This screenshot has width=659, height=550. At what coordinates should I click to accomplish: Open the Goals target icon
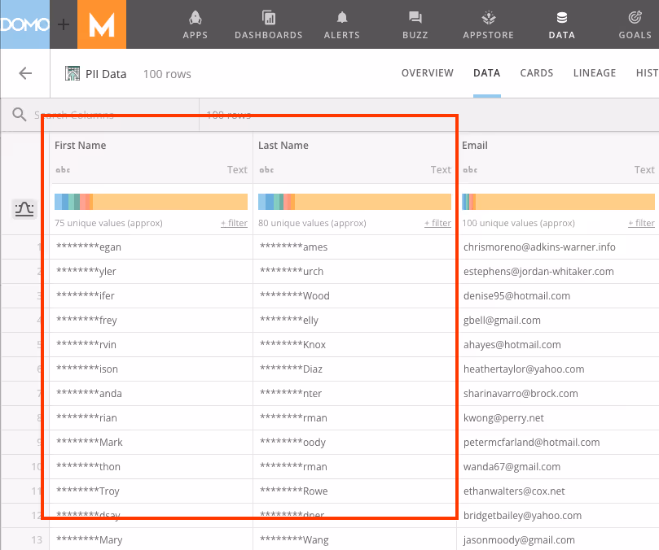pos(635,18)
